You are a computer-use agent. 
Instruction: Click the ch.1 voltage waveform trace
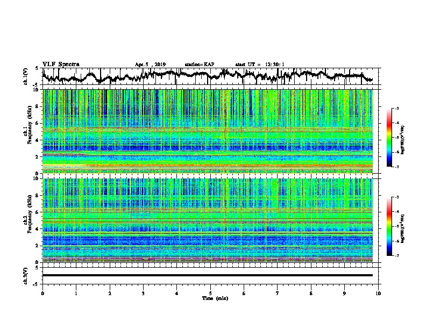point(207,76)
